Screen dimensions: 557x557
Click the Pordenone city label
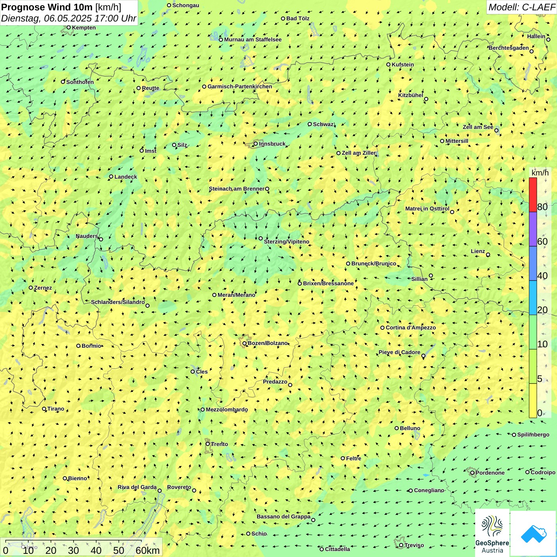tap(490, 473)
